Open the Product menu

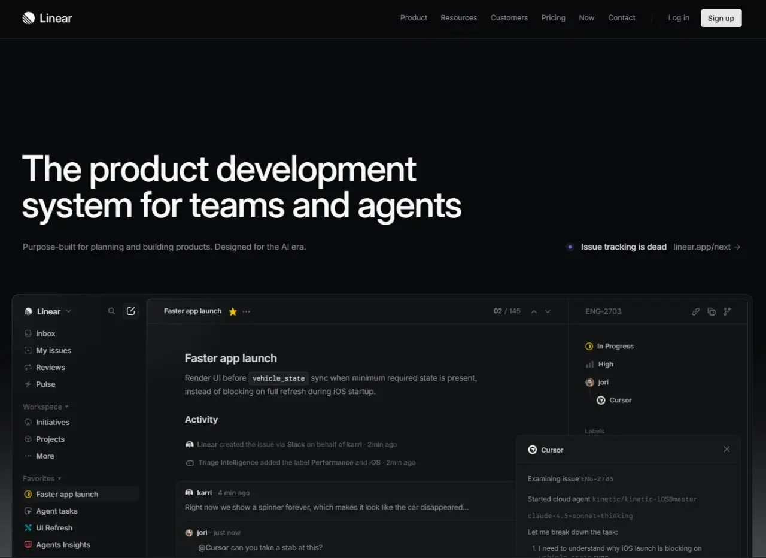coord(414,18)
